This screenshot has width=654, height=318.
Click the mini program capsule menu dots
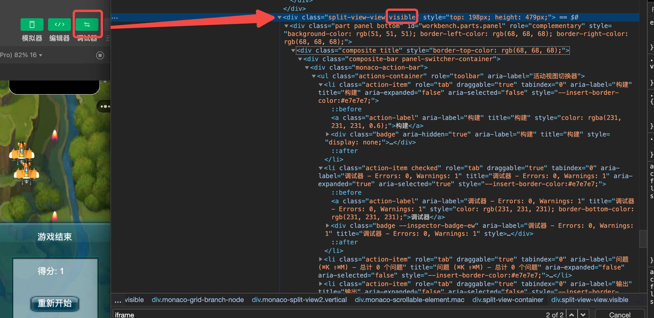(x=105, y=106)
